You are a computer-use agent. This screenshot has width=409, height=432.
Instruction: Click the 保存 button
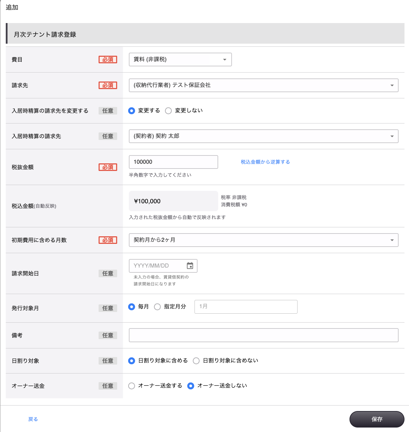point(377,419)
